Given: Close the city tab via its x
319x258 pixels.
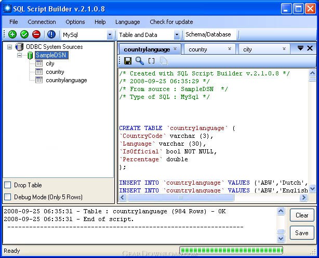Looking at the screenshot, I should (x=284, y=49).
